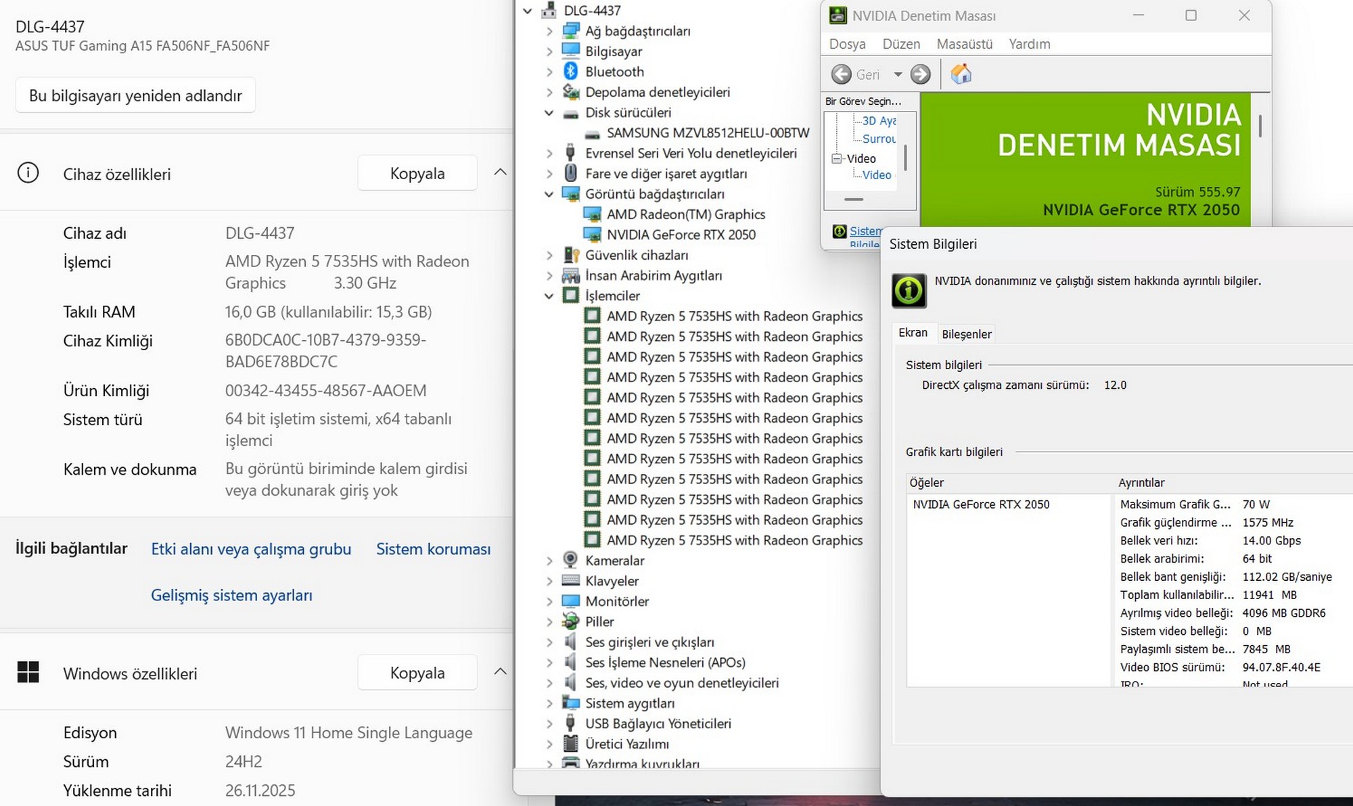Click the Piller battery icon
Screen dimensions: 1353x806
coord(570,621)
